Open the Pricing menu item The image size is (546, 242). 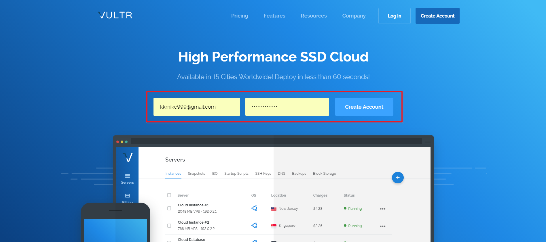pyautogui.click(x=240, y=16)
